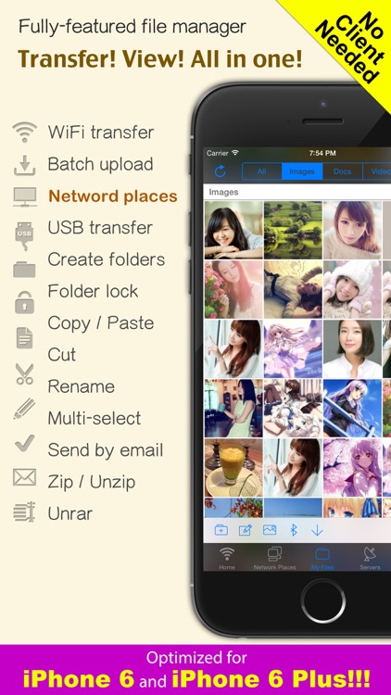
Task: Click the 'Images' section header text
Action: 223,193
